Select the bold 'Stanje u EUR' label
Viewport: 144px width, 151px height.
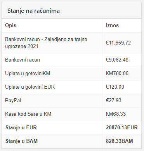click(x=21, y=127)
